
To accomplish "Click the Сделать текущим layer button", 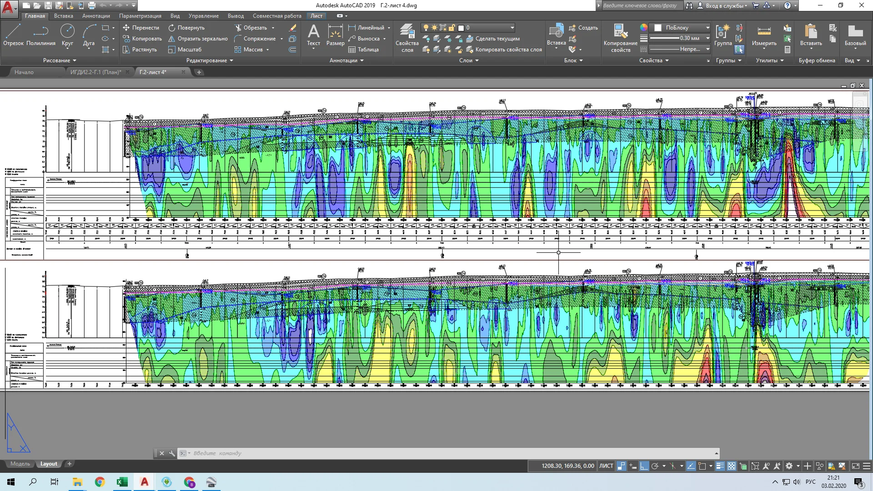I will coord(497,39).
